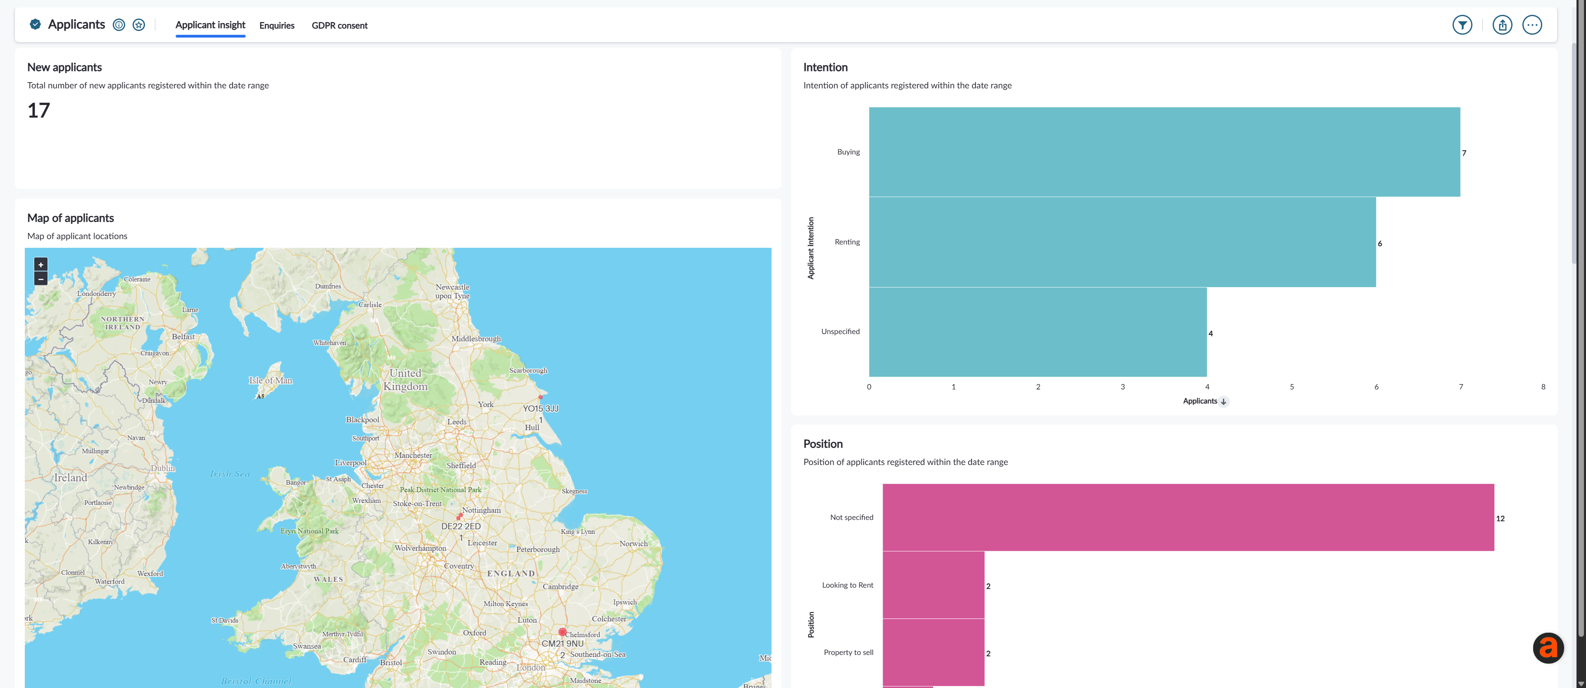Select the Renting bar in Intention chart
The width and height of the screenshot is (1586, 688).
click(1123, 242)
